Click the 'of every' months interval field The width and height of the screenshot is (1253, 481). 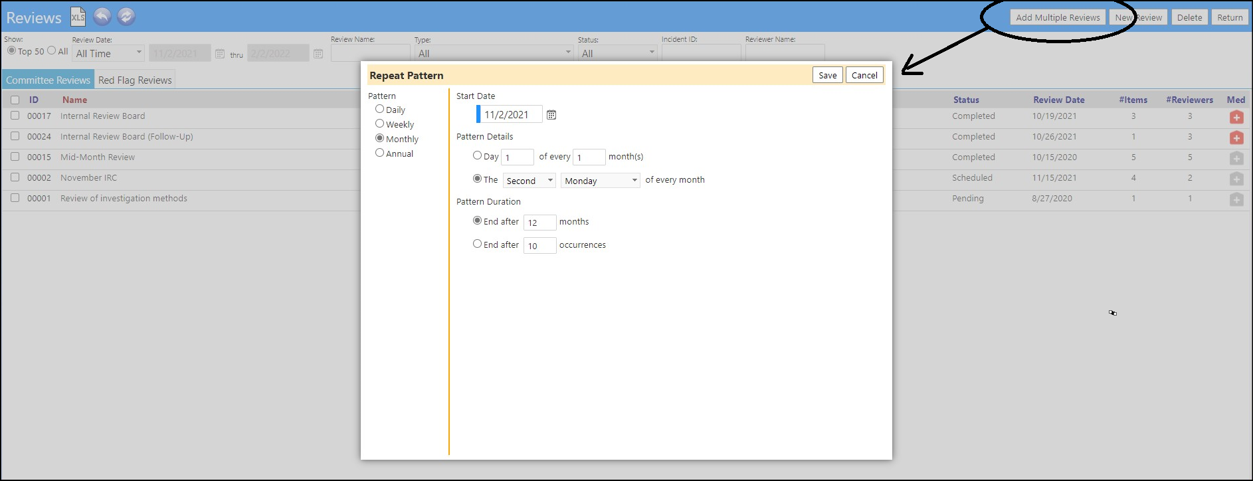589,157
